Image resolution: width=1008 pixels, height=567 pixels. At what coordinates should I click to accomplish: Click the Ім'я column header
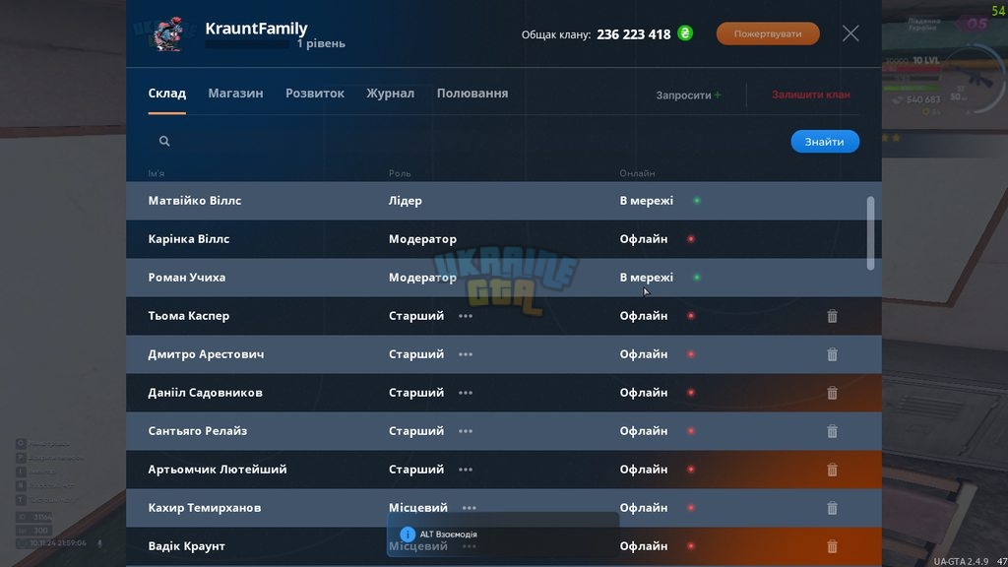point(157,173)
